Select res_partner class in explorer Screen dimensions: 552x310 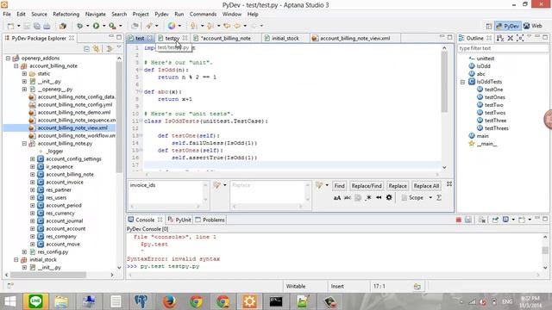[59, 189]
